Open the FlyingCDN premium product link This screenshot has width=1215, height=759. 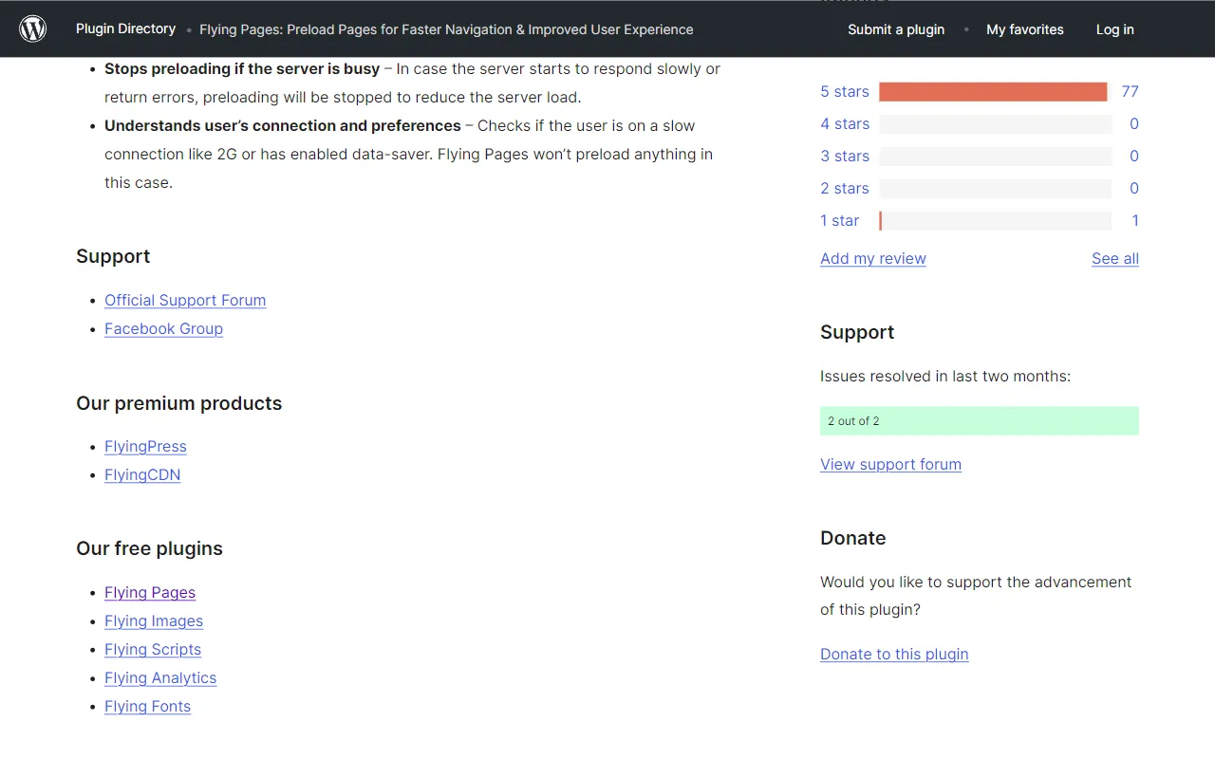tap(142, 474)
